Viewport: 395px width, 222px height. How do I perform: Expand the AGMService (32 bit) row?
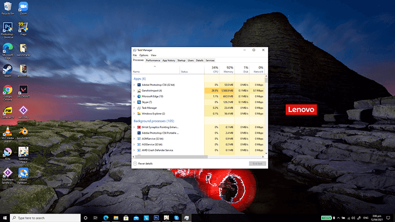(134, 139)
